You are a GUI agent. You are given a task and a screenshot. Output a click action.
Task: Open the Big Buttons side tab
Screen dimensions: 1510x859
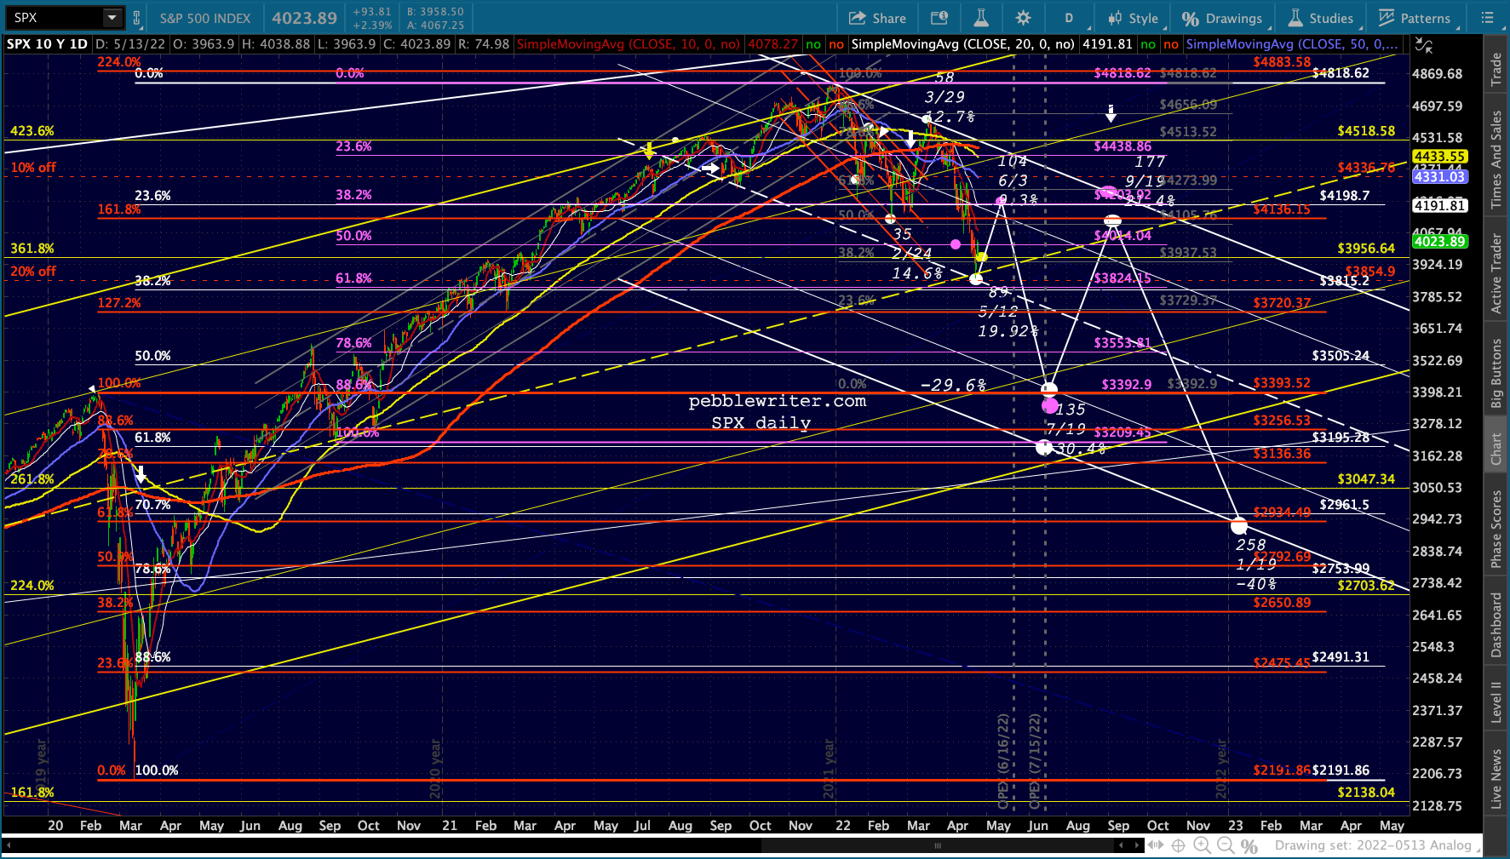click(1496, 374)
